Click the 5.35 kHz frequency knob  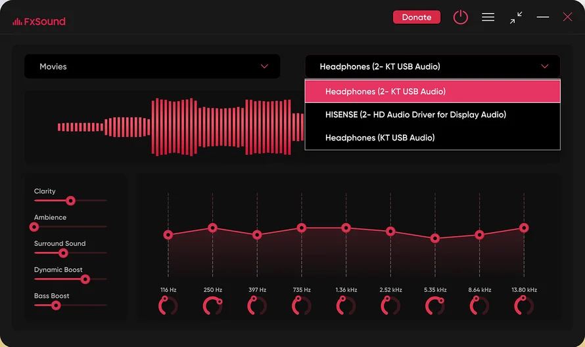(x=434, y=306)
